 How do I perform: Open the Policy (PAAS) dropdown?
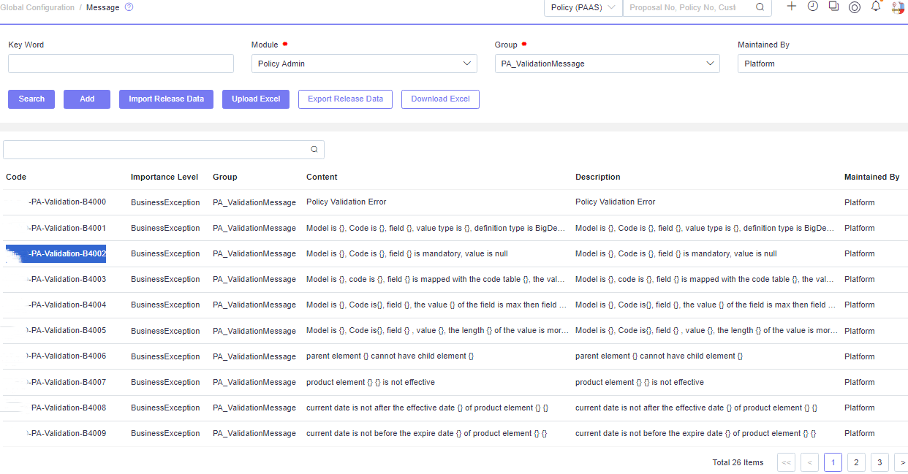click(583, 7)
